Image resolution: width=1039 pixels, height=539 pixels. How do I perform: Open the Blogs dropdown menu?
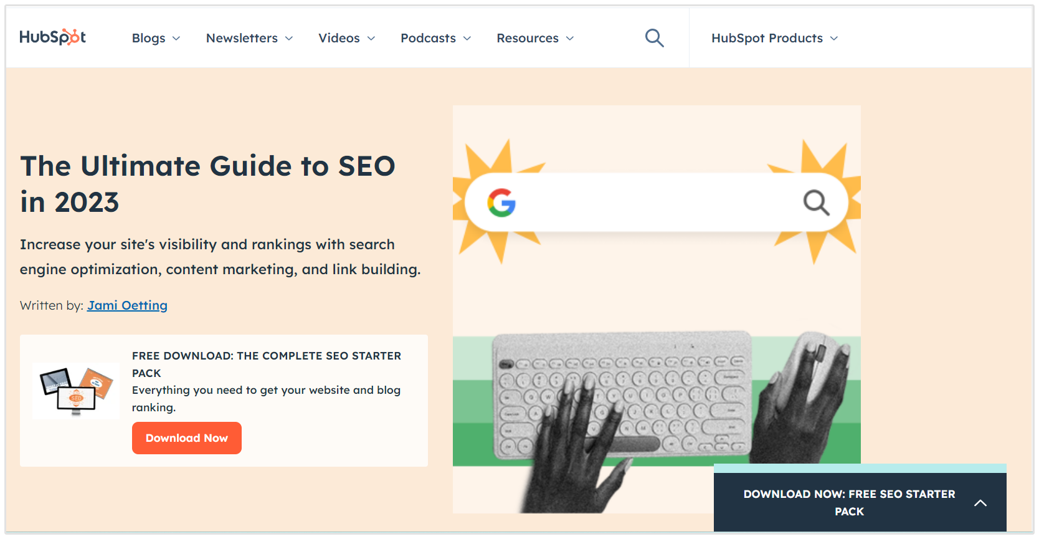[156, 38]
